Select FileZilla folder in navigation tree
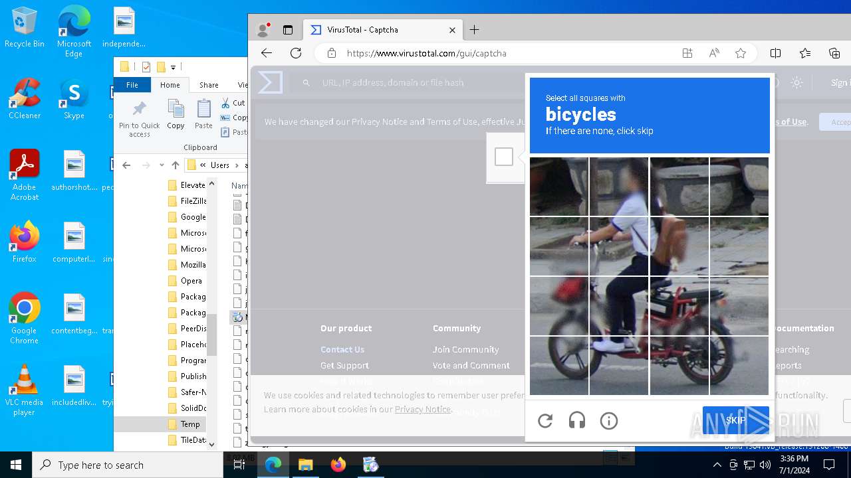Image resolution: width=851 pixels, height=478 pixels. point(193,201)
